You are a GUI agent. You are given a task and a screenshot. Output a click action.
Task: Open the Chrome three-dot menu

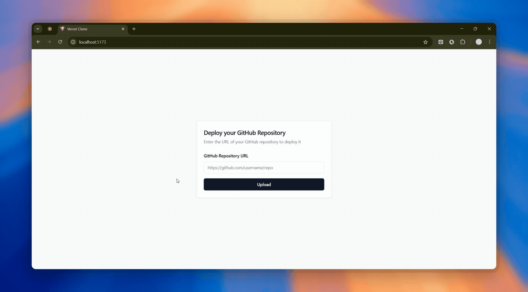(490, 42)
